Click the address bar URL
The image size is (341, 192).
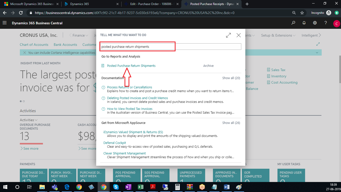(x=135, y=13)
